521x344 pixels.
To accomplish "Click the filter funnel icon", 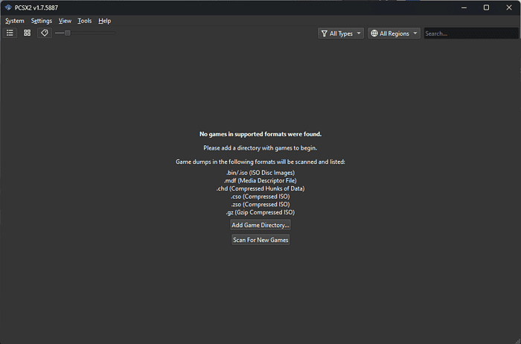I will tap(324, 34).
